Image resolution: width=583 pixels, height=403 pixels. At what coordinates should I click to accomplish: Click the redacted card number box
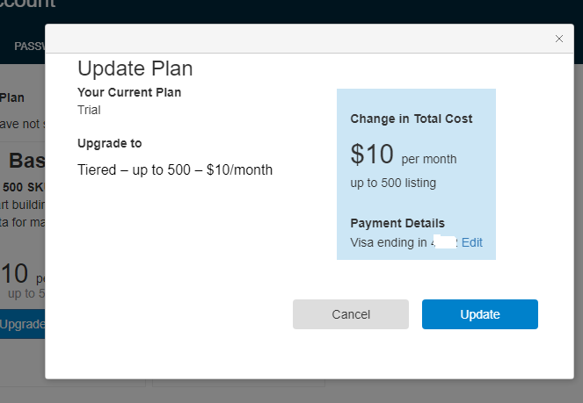click(446, 242)
